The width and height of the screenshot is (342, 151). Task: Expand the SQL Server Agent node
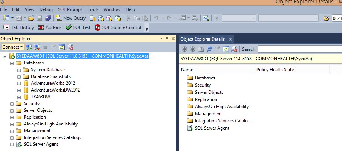12,145
